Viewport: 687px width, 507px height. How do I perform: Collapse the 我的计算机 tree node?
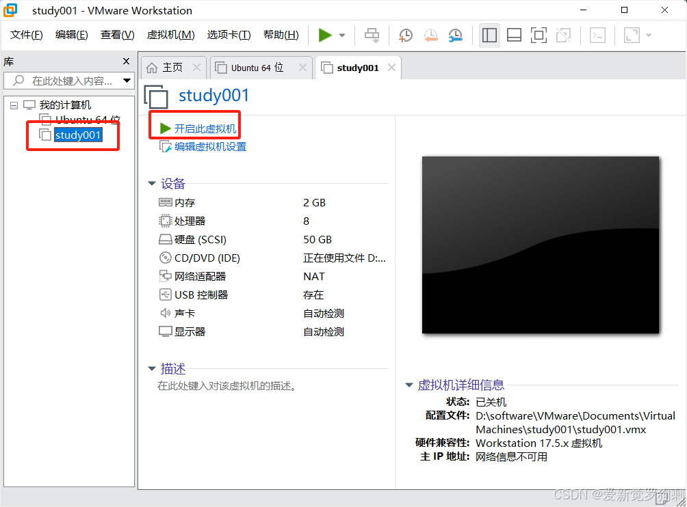(14, 105)
